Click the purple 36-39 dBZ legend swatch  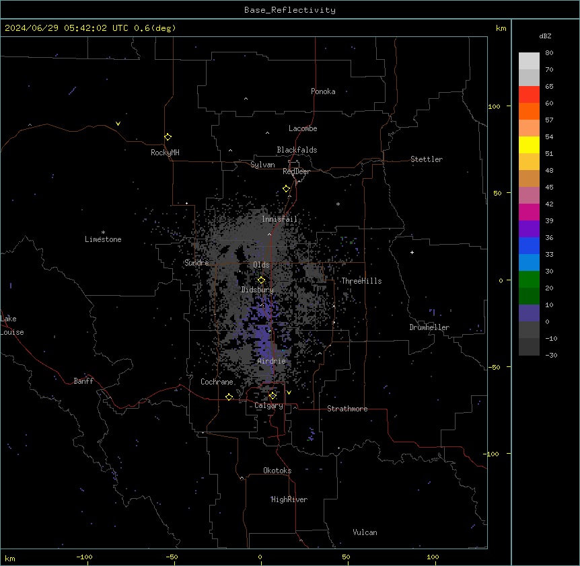point(529,229)
